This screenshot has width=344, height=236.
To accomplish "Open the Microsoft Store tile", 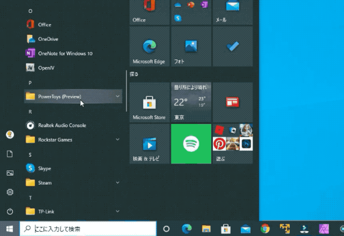I will 150,102.
